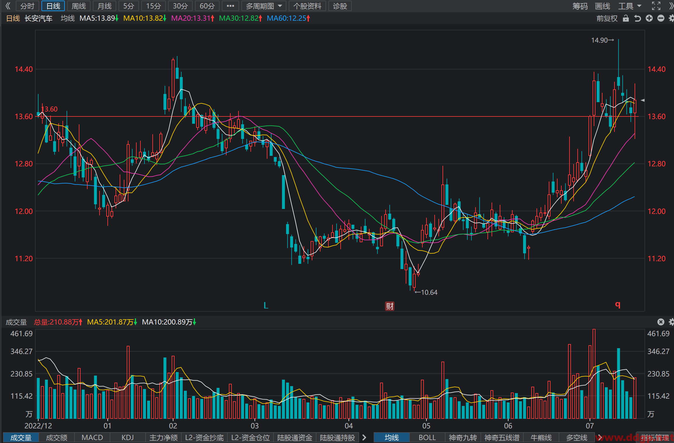Click the 成交量 panel title label
This screenshot has width=674, height=443.
16,322
